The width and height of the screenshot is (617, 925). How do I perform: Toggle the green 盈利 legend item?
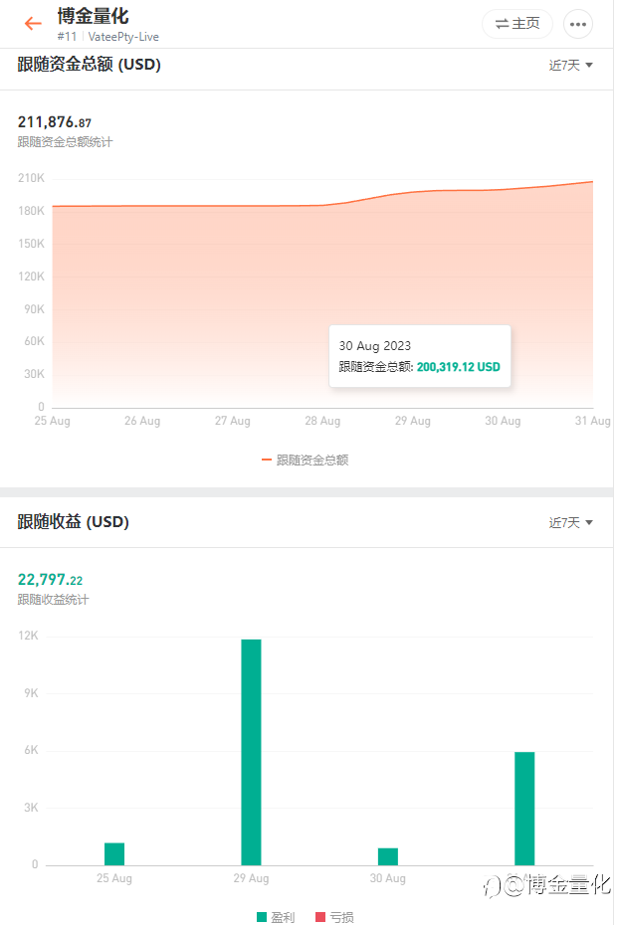276,917
